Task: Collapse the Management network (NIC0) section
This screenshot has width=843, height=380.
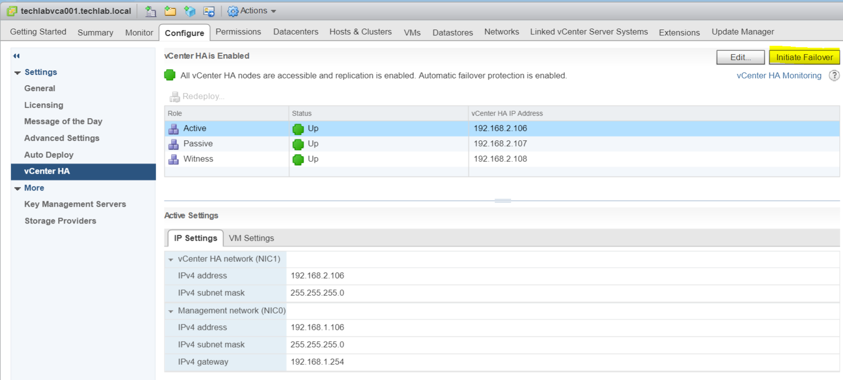Action: (171, 311)
